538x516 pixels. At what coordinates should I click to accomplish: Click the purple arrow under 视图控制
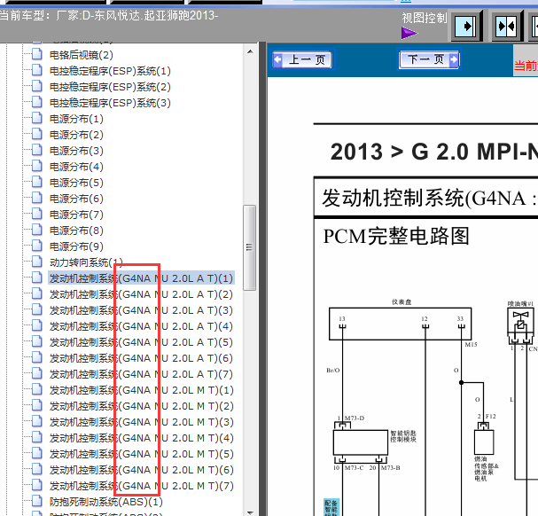409,34
